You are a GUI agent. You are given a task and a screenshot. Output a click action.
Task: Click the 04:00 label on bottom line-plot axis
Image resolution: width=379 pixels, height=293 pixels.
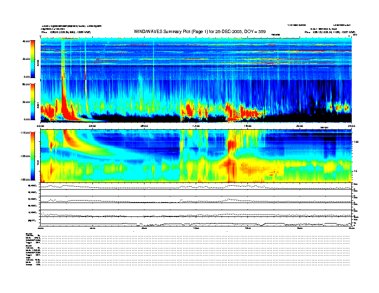(92, 228)
